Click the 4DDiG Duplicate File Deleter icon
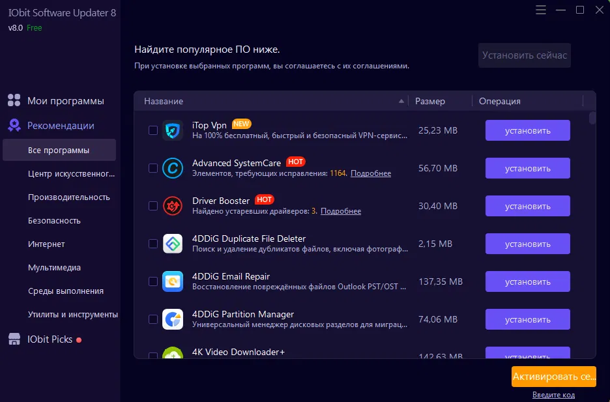This screenshot has width=610, height=402. click(x=173, y=244)
